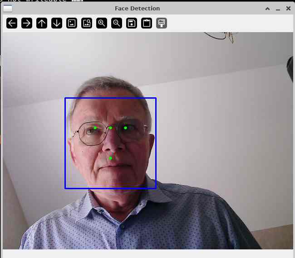Viewport: 295px width, 258px height.
Task: Click the pan up arrow icon
Action: pyautogui.click(x=42, y=23)
